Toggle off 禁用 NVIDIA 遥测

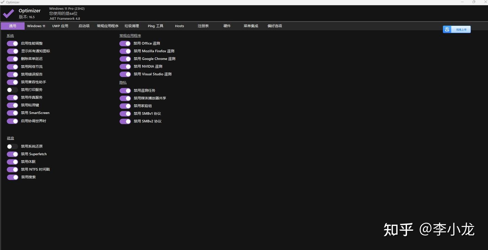(x=125, y=66)
